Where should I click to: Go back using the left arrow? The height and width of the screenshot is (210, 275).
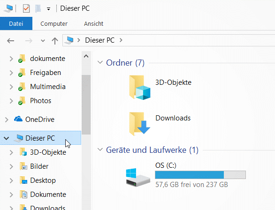coord(10,41)
